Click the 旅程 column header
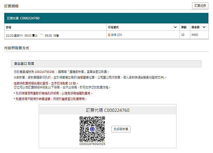This screenshot has height=153, width=213. [9, 27]
